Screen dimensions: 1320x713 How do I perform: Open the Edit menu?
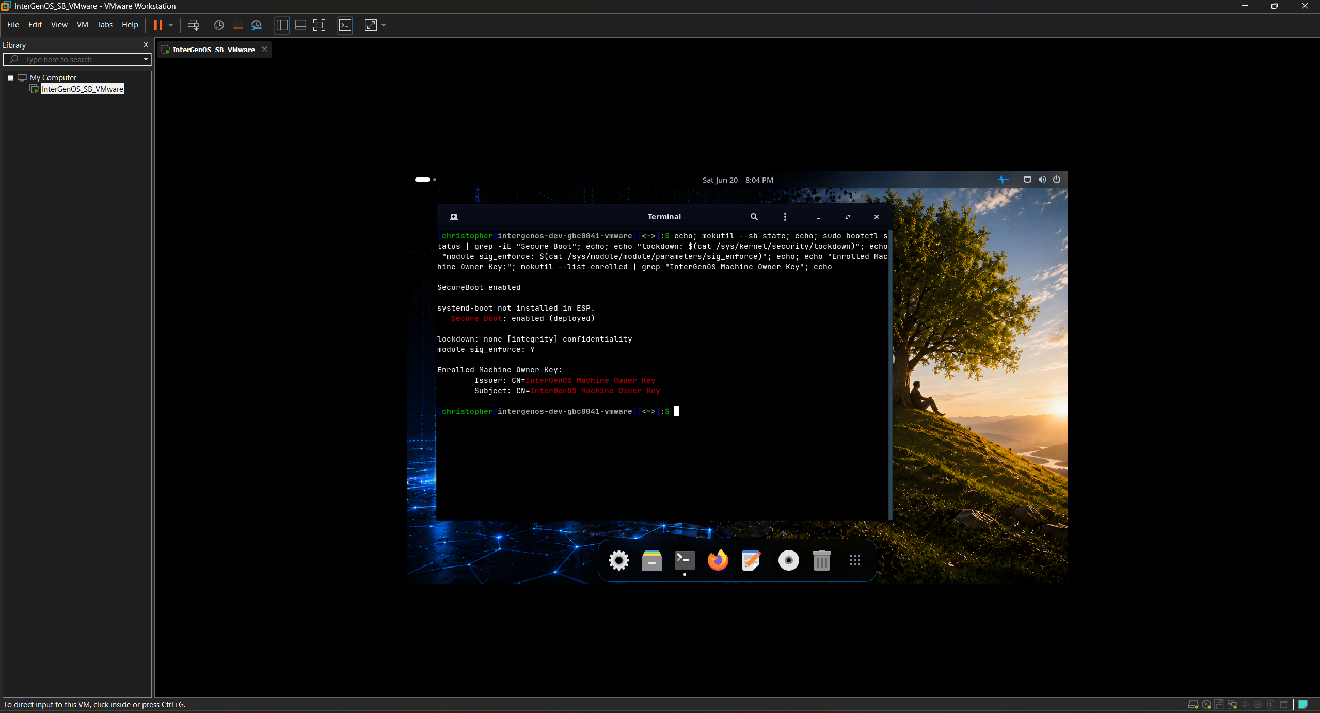35,25
